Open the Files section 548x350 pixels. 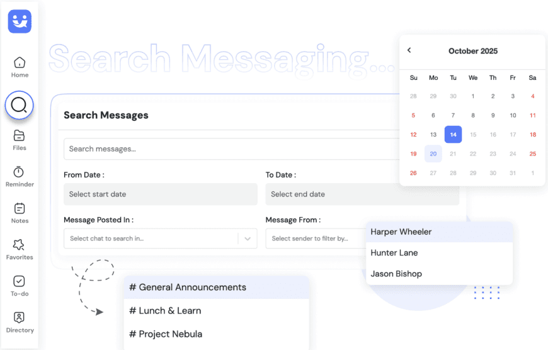click(20, 140)
